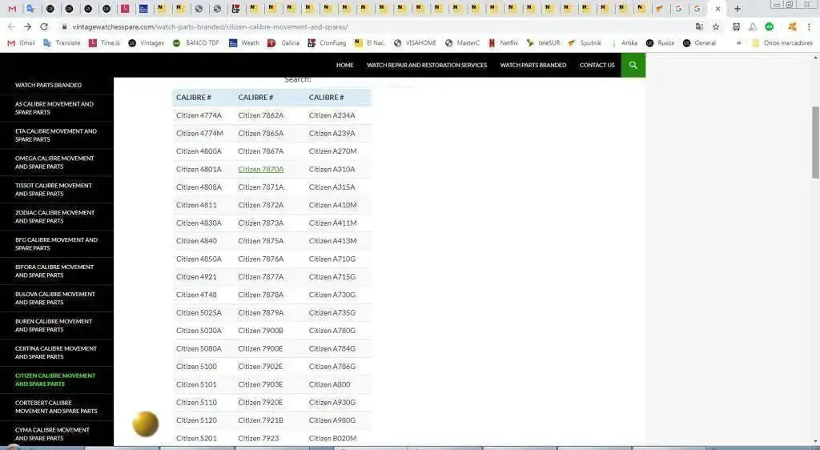
Task: Click the green search magnifier icon
Action: tap(633, 65)
